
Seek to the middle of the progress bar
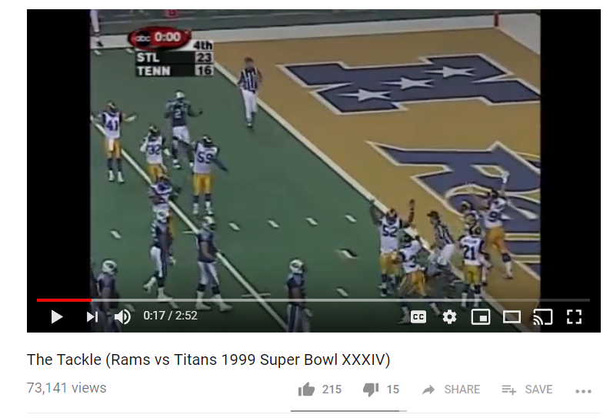314,300
